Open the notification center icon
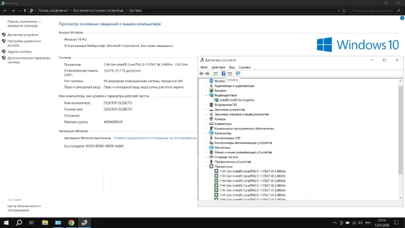Screen dimensions: 405x228 click(397, 222)
